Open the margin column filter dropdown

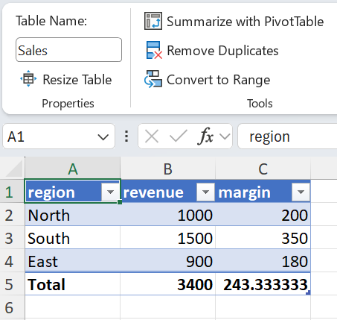301,192
